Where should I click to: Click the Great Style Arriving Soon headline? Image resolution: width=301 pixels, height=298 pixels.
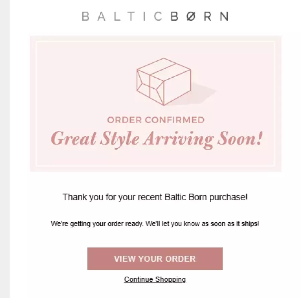coord(157,139)
